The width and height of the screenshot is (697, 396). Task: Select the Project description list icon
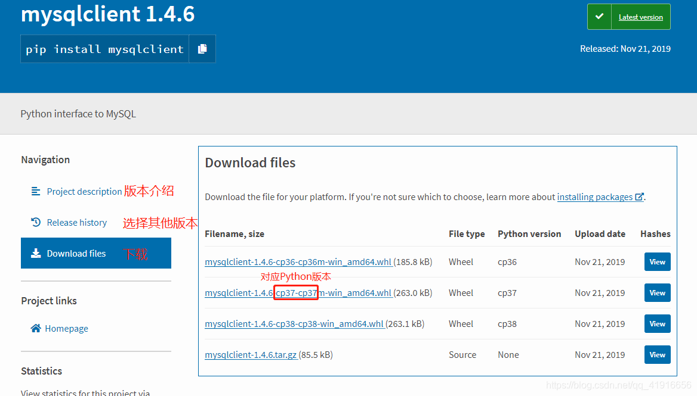click(x=35, y=191)
